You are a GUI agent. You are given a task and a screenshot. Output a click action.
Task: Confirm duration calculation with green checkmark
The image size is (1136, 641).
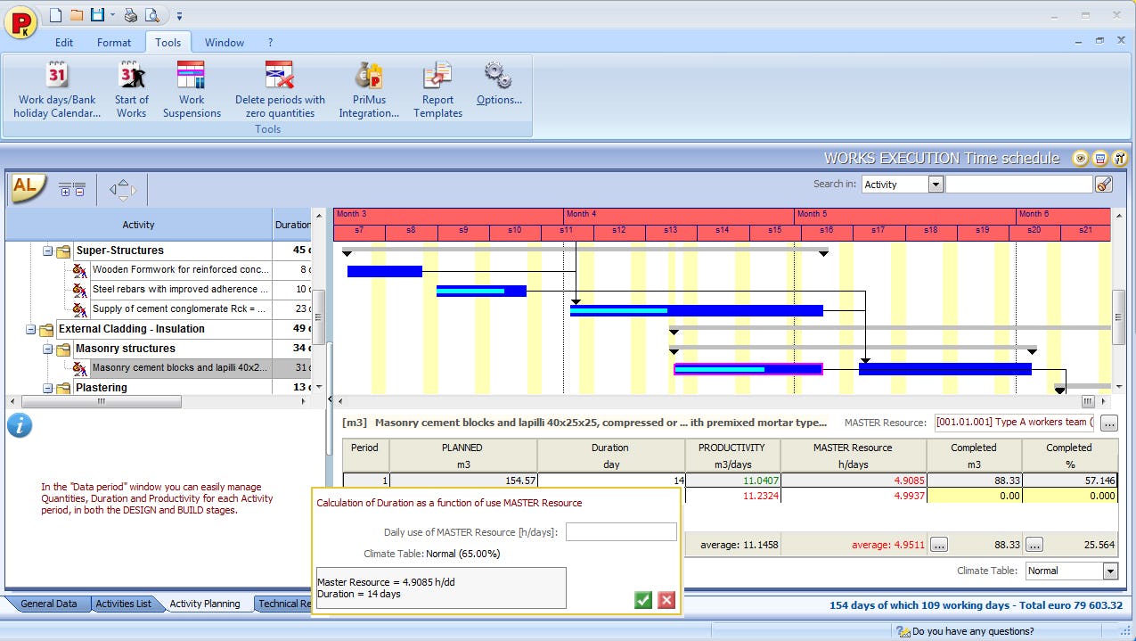(642, 600)
